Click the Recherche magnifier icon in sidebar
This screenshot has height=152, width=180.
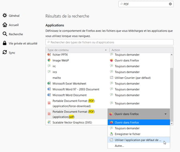coord(5,34)
